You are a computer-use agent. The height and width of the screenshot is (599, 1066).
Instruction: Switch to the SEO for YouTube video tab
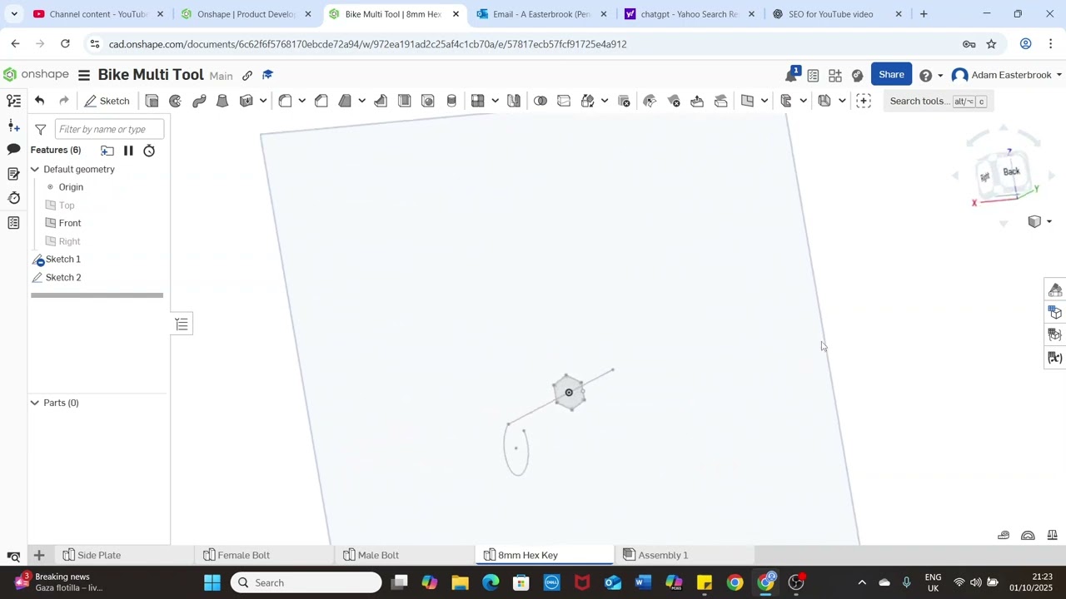(x=830, y=14)
